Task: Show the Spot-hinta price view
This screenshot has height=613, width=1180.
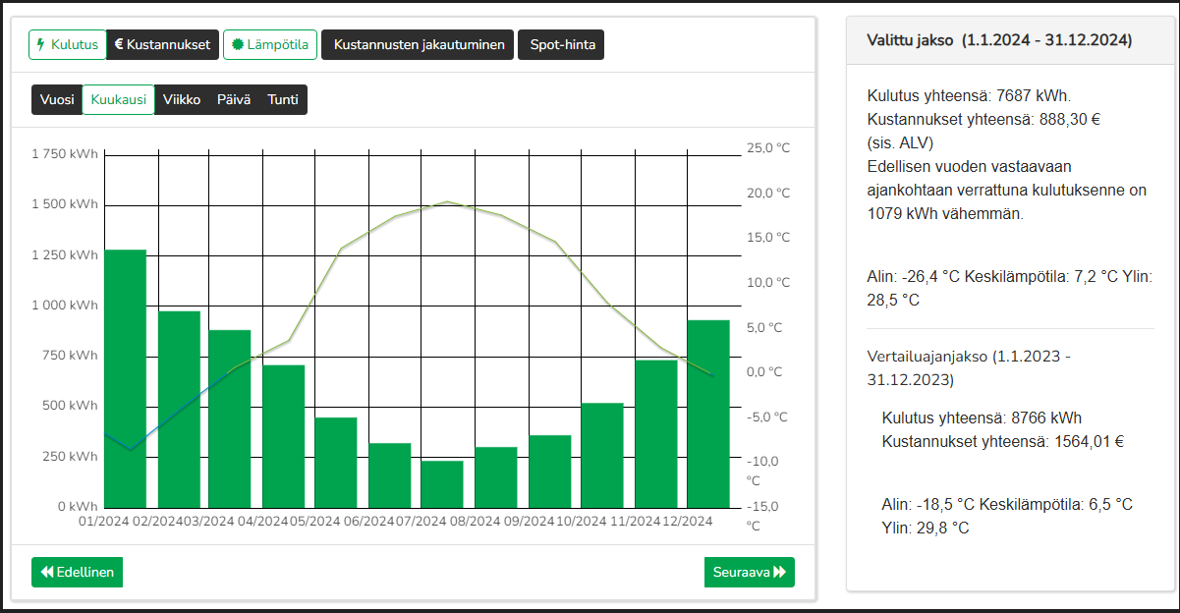Action: (561, 45)
